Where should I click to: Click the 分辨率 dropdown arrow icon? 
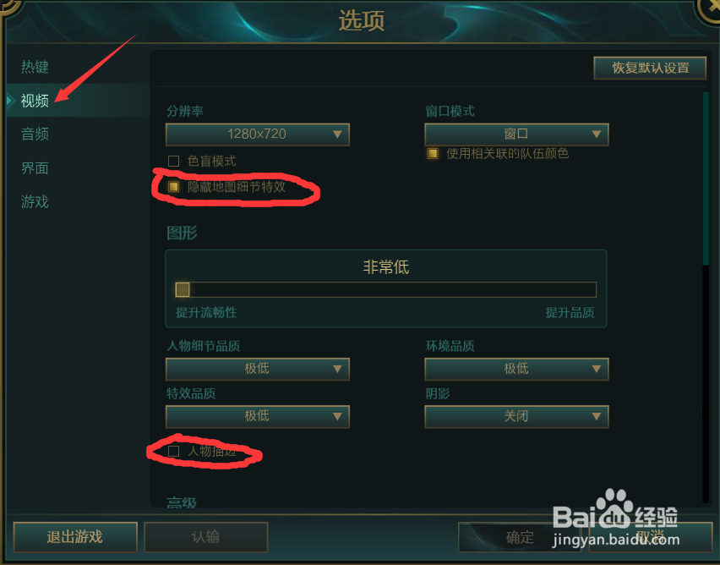click(337, 134)
